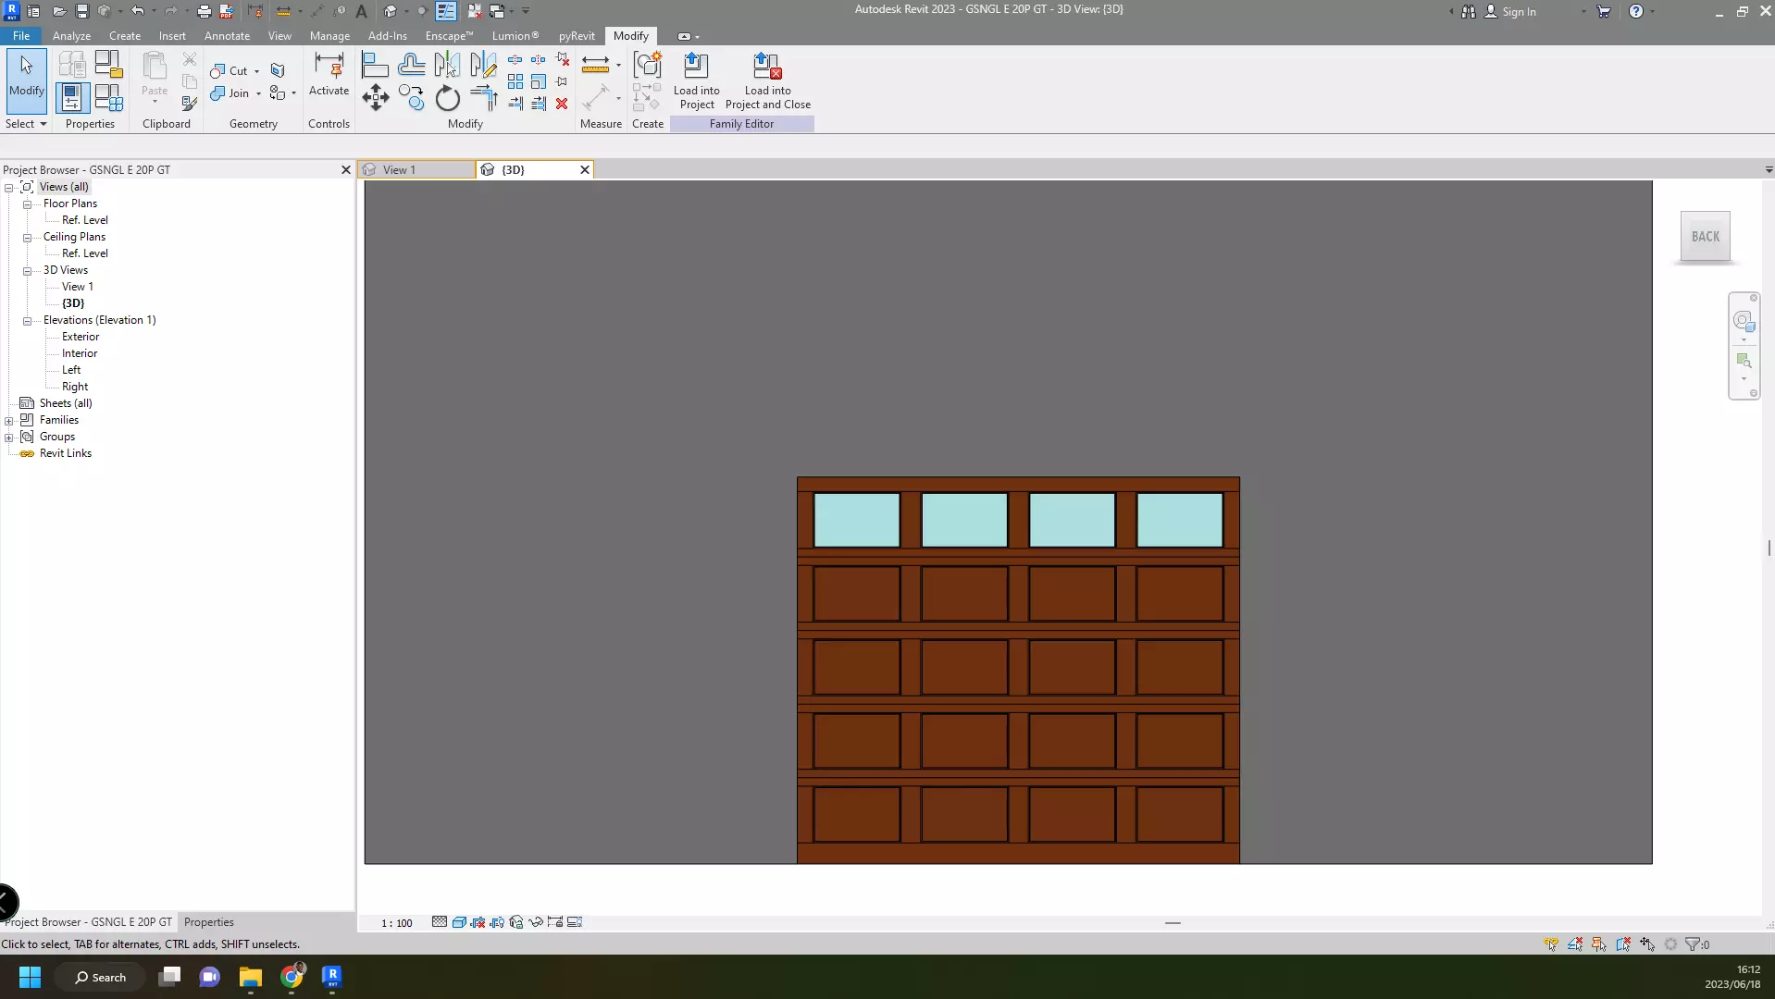Click Load into Project and Close
Image resolution: width=1775 pixels, height=999 pixels.
click(x=768, y=81)
